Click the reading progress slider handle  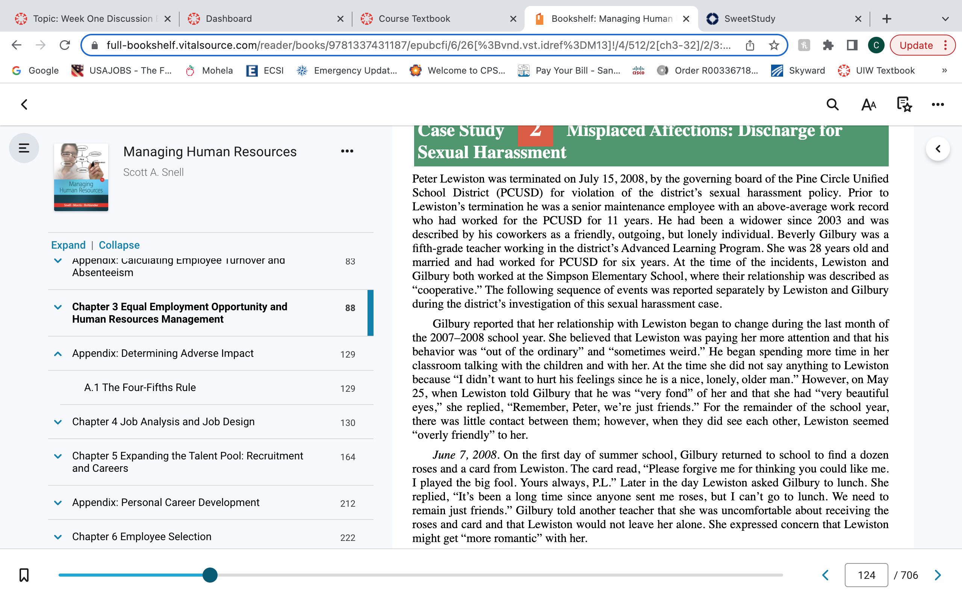[x=210, y=575]
